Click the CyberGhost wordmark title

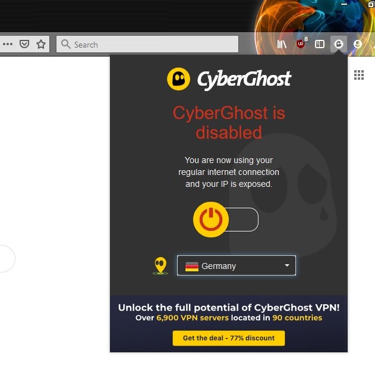click(x=244, y=79)
